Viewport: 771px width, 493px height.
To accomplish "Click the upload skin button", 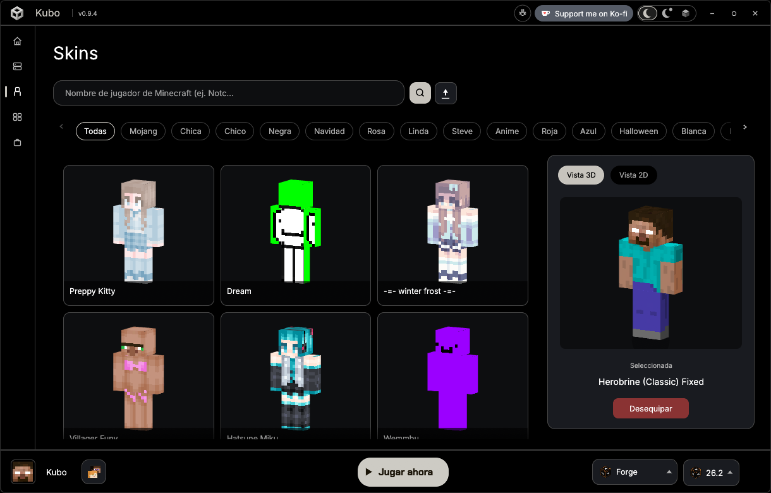I will tap(446, 93).
